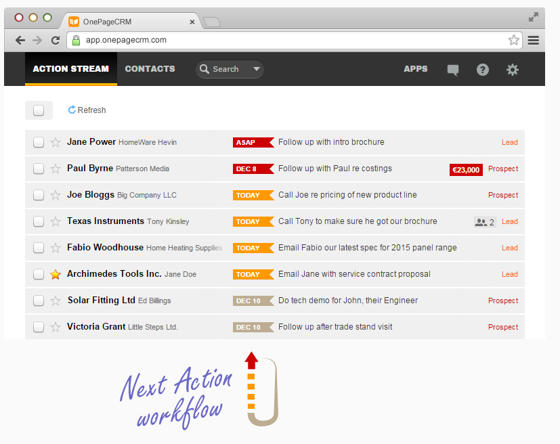The height and width of the screenshot is (444, 560).
Task: Open the Apps menu
Action: click(x=415, y=69)
